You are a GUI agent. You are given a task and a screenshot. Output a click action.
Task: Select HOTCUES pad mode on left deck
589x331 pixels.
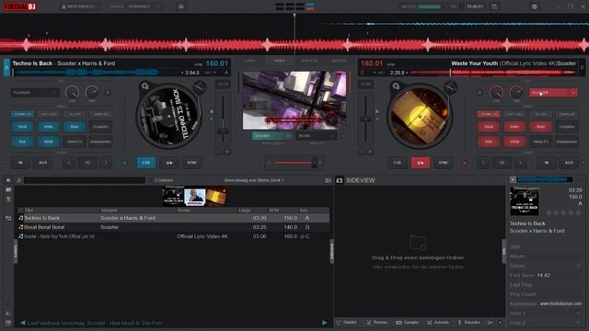click(49, 114)
